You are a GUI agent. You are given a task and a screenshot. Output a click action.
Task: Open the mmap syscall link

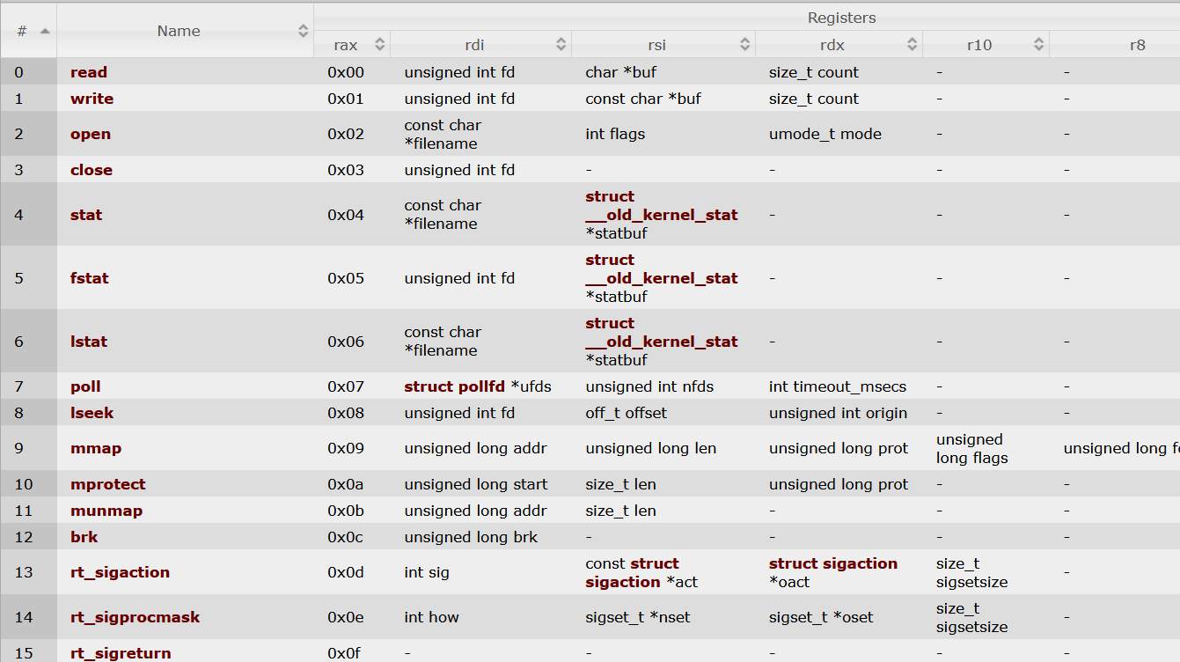tap(96, 448)
